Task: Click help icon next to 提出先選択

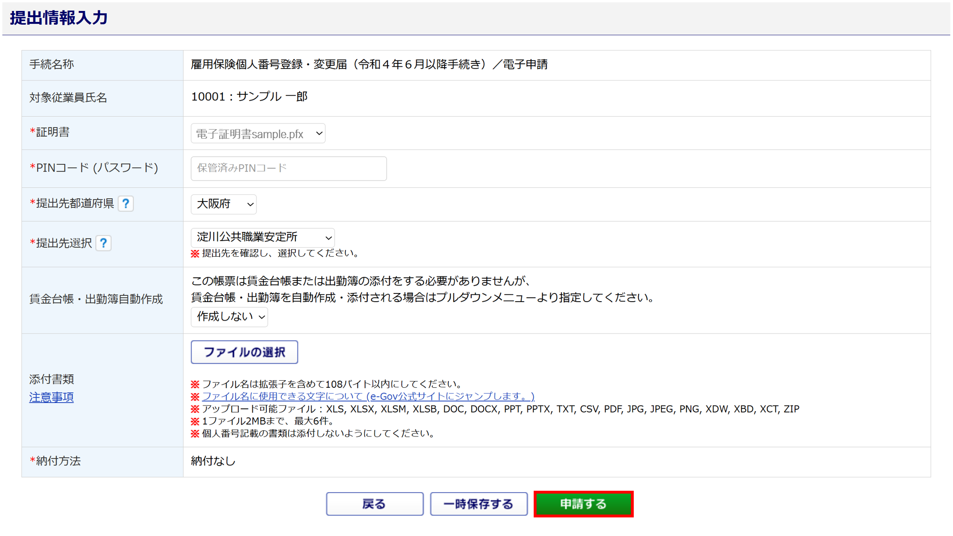Action: point(103,243)
